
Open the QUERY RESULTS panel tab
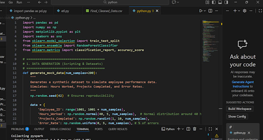118,129
